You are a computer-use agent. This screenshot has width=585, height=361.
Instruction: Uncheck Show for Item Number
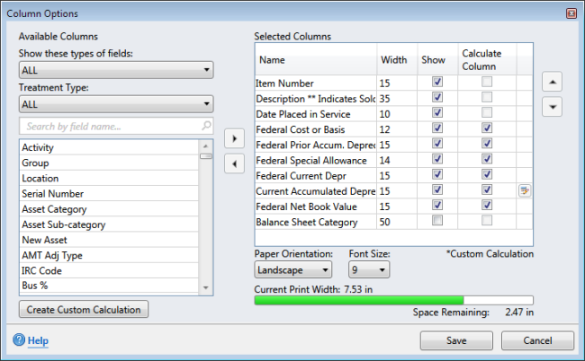[x=437, y=83]
